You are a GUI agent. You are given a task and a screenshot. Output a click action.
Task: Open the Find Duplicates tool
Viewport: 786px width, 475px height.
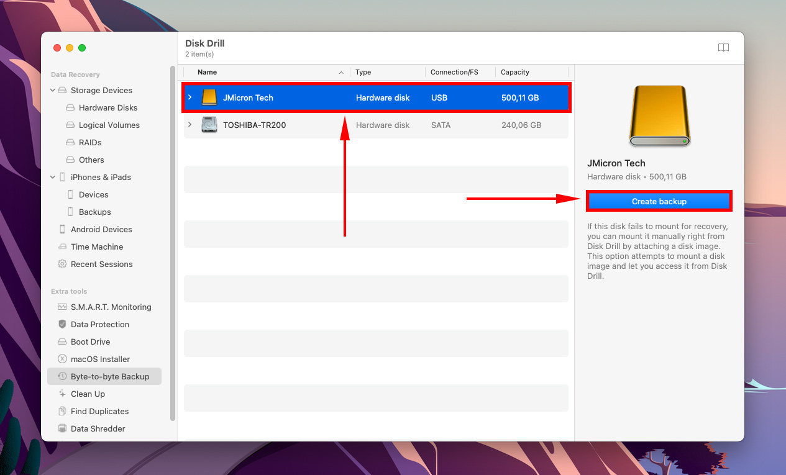(99, 411)
